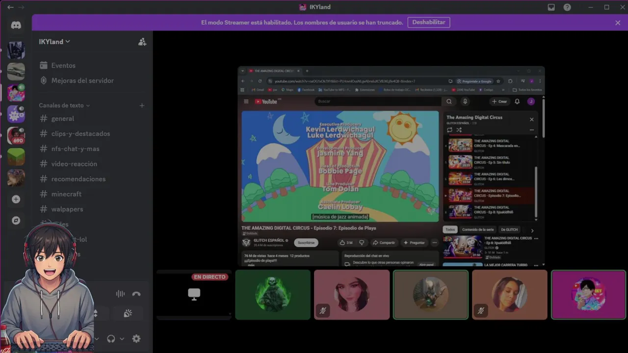This screenshot has height=353, width=628.
Task: Open the server icon with 690 badge
Action: [x=16, y=135]
